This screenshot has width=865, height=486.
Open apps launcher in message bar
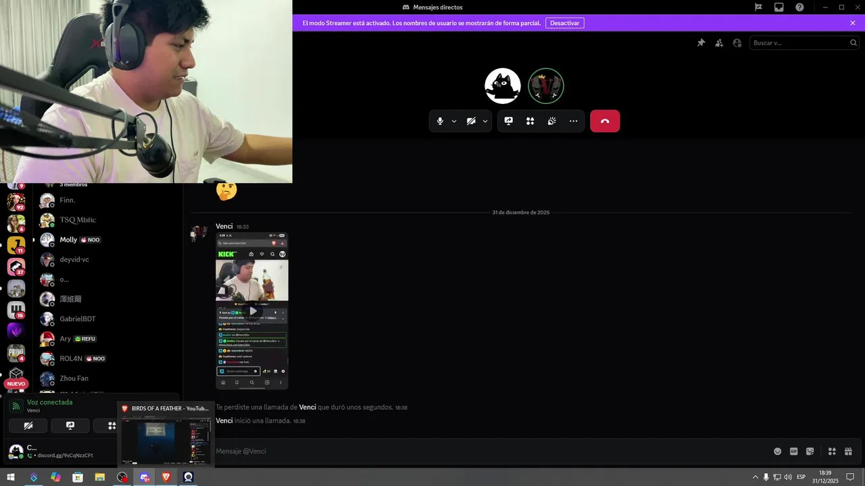(832, 451)
